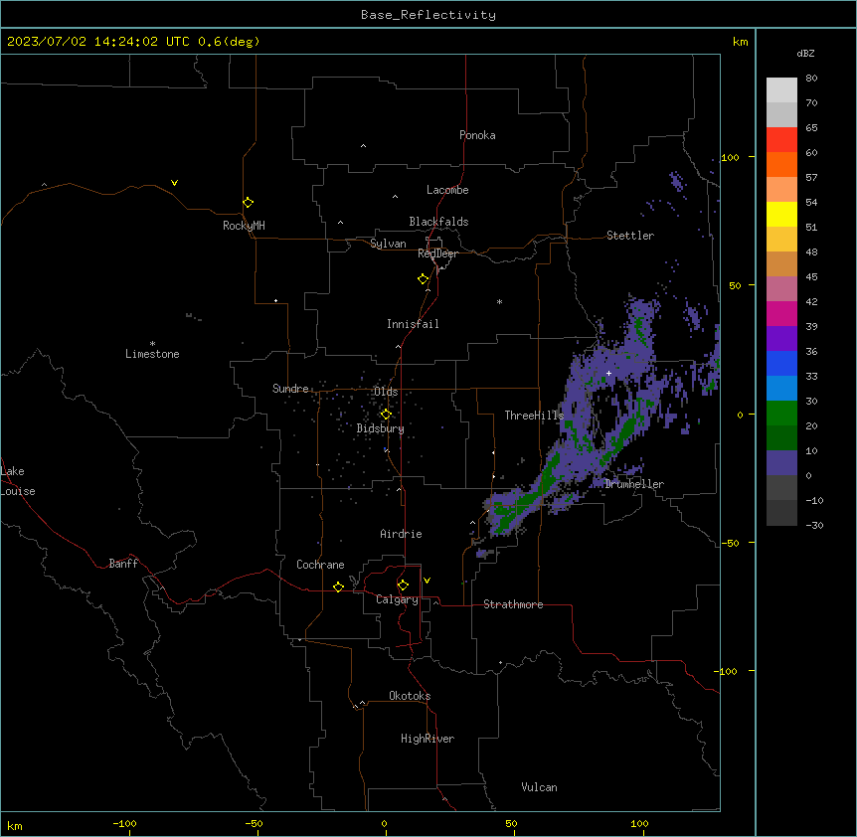The image size is (857, 837).
Task: Click the Ponoka city label
Action: point(477,135)
